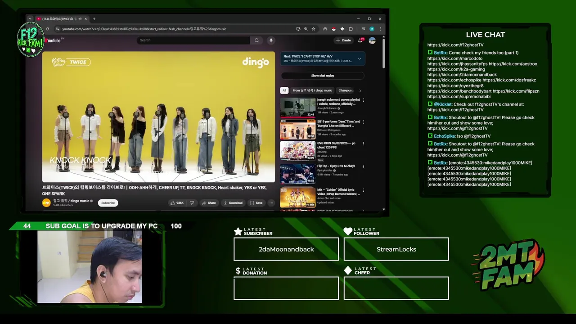Image resolution: width=576 pixels, height=324 pixels.
Task: Open options for joseph solomon video
Action: pos(364,100)
